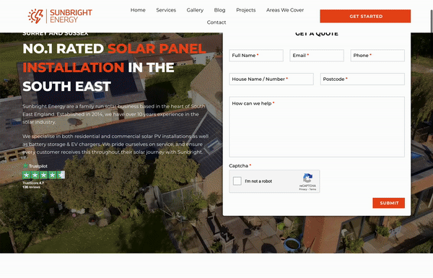Click the Sunbright Energy logo
The width and height of the screenshot is (433, 278).
coord(60,16)
